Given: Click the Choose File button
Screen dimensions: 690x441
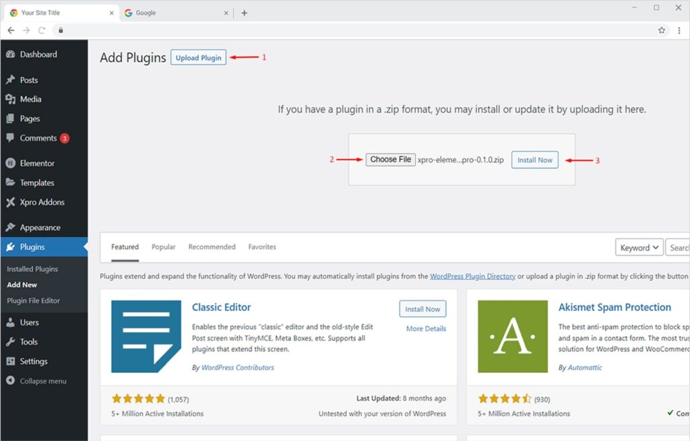Looking at the screenshot, I should point(390,160).
